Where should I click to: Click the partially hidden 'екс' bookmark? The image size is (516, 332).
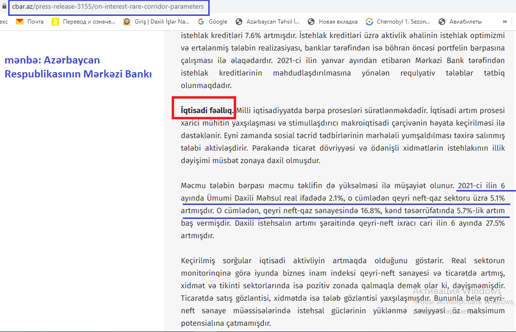click(x=4, y=22)
